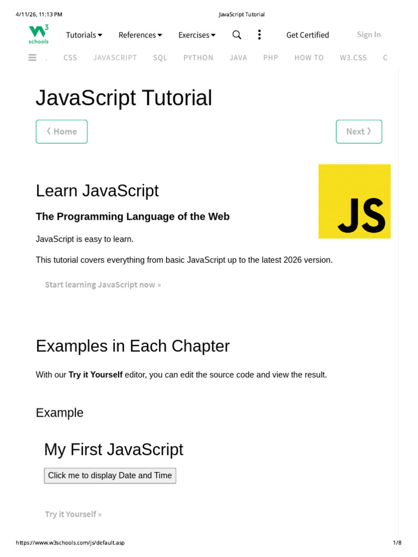Click the print timestamp 4/11/26, 11:13 PM
The height and width of the screenshot is (557, 418).
(x=39, y=14)
